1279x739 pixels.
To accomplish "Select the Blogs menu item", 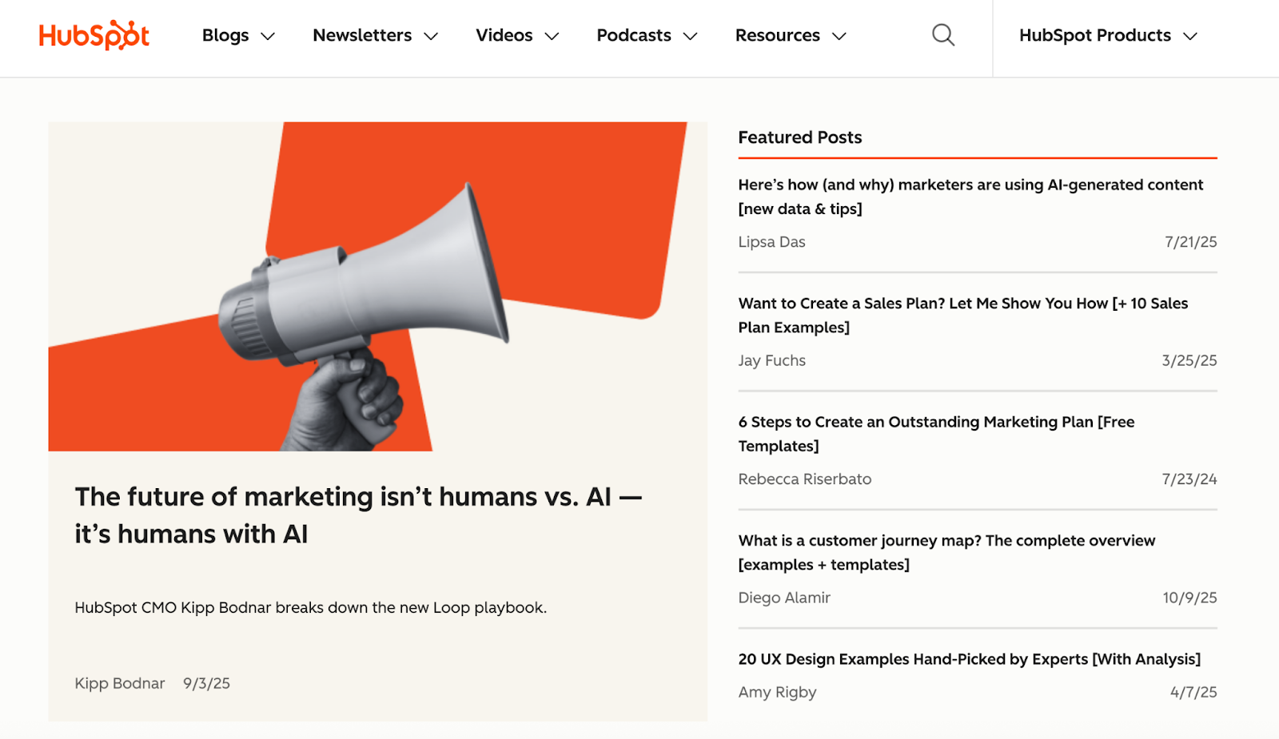I will (x=225, y=35).
